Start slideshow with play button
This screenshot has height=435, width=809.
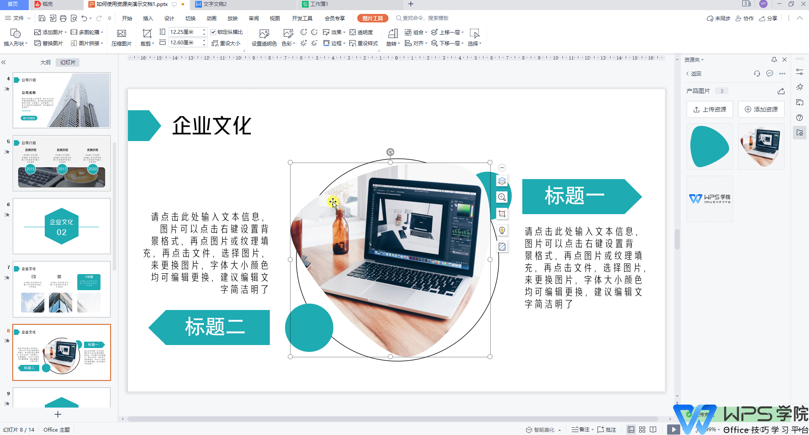coord(673,430)
